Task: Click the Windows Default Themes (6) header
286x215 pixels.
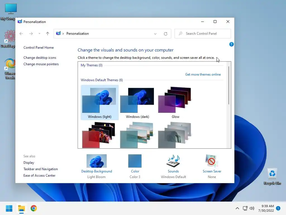Action: pos(102,80)
